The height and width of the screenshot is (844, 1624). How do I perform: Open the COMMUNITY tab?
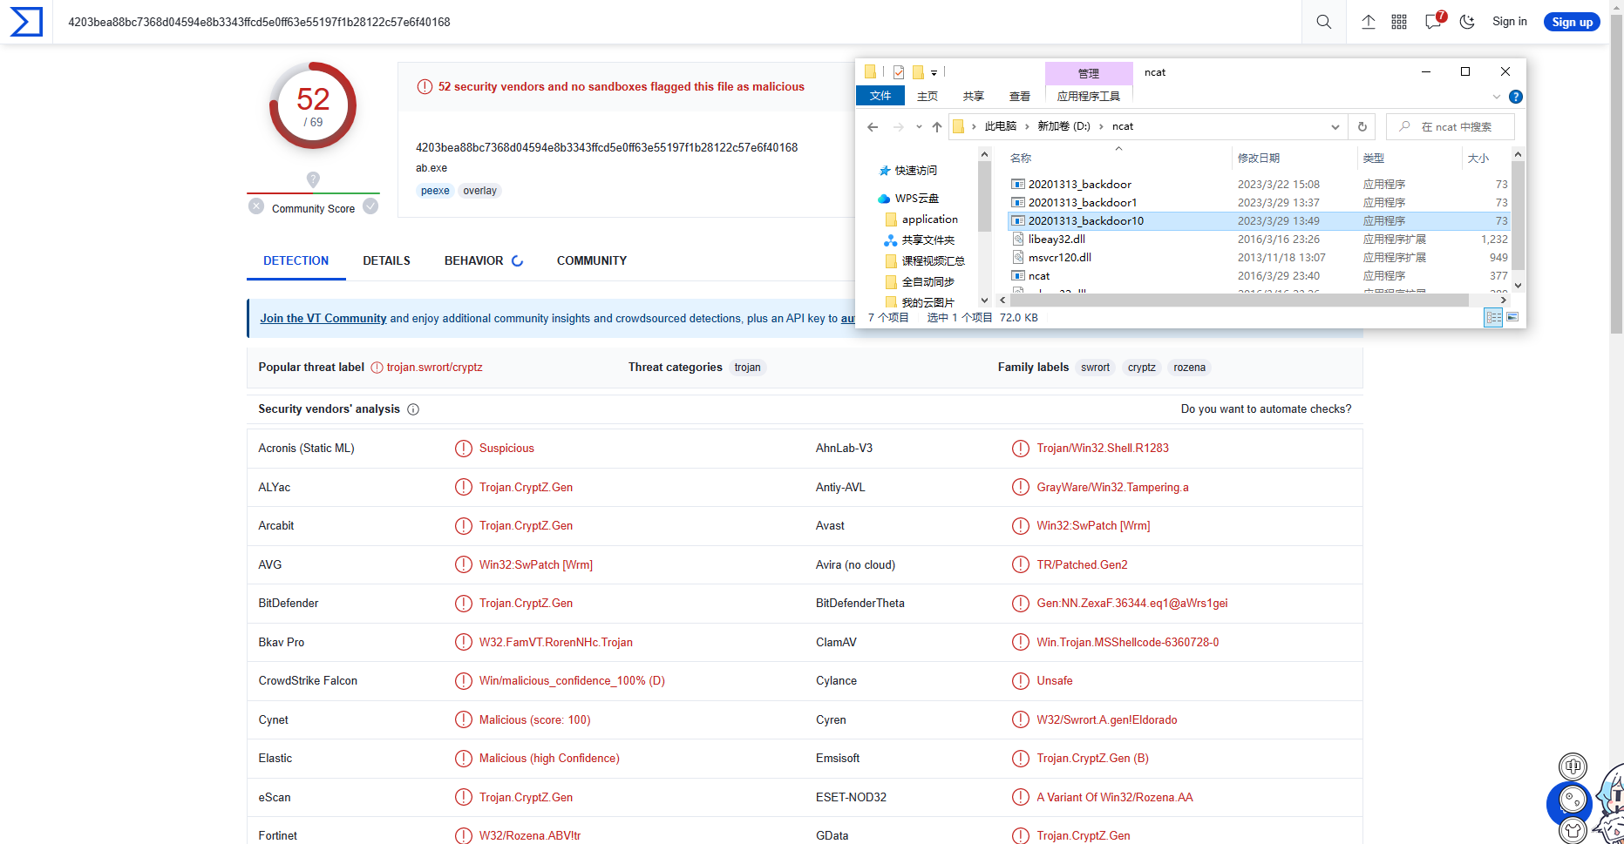pyautogui.click(x=592, y=260)
